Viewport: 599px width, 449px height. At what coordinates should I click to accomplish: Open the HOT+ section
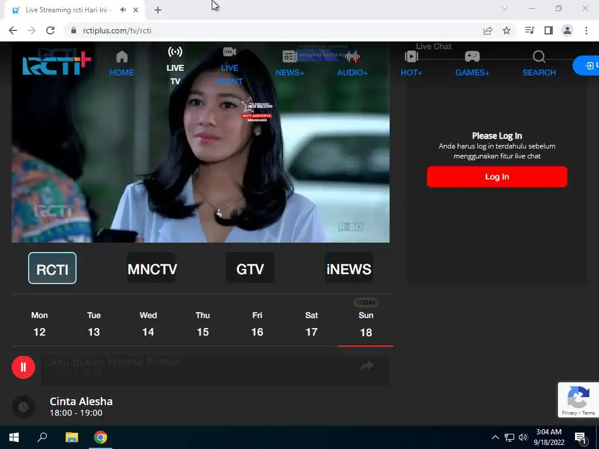411,63
